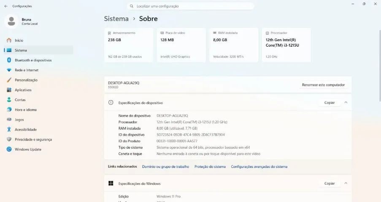Open Início home icon in sidebar
Screen dimensions: 381x202
(x=9, y=40)
